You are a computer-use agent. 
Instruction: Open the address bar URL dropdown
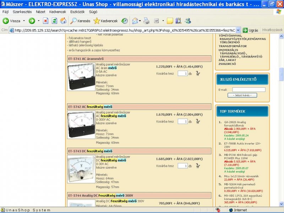click(x=238, y=30)
